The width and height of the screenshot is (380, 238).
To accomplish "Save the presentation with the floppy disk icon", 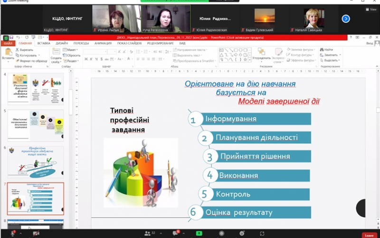I will [11, 38].
